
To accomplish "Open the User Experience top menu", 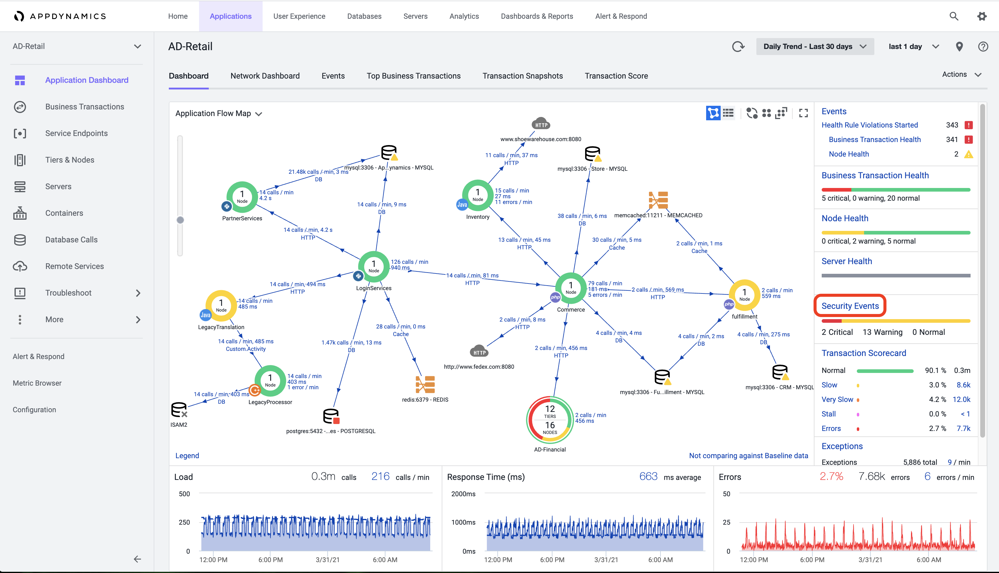I will (299, 16).
